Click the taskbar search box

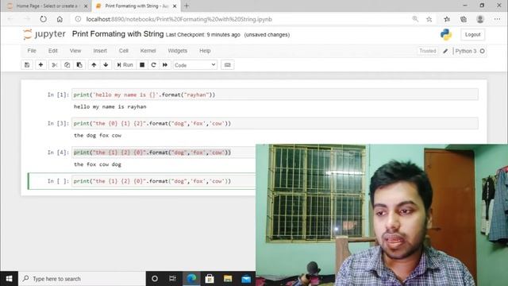coord(82,279)
